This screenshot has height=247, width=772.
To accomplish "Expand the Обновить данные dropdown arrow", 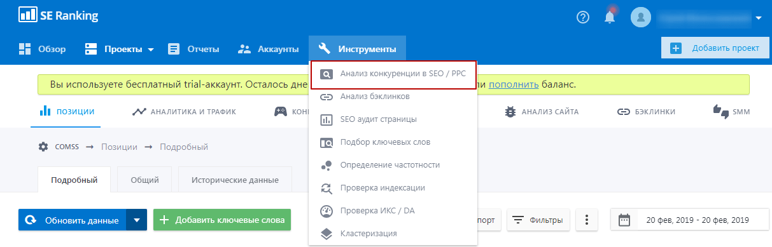I will point(137,220).
